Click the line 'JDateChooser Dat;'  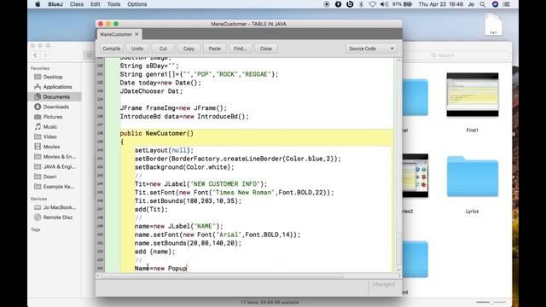pyautogui.click(x=151, y=91)
